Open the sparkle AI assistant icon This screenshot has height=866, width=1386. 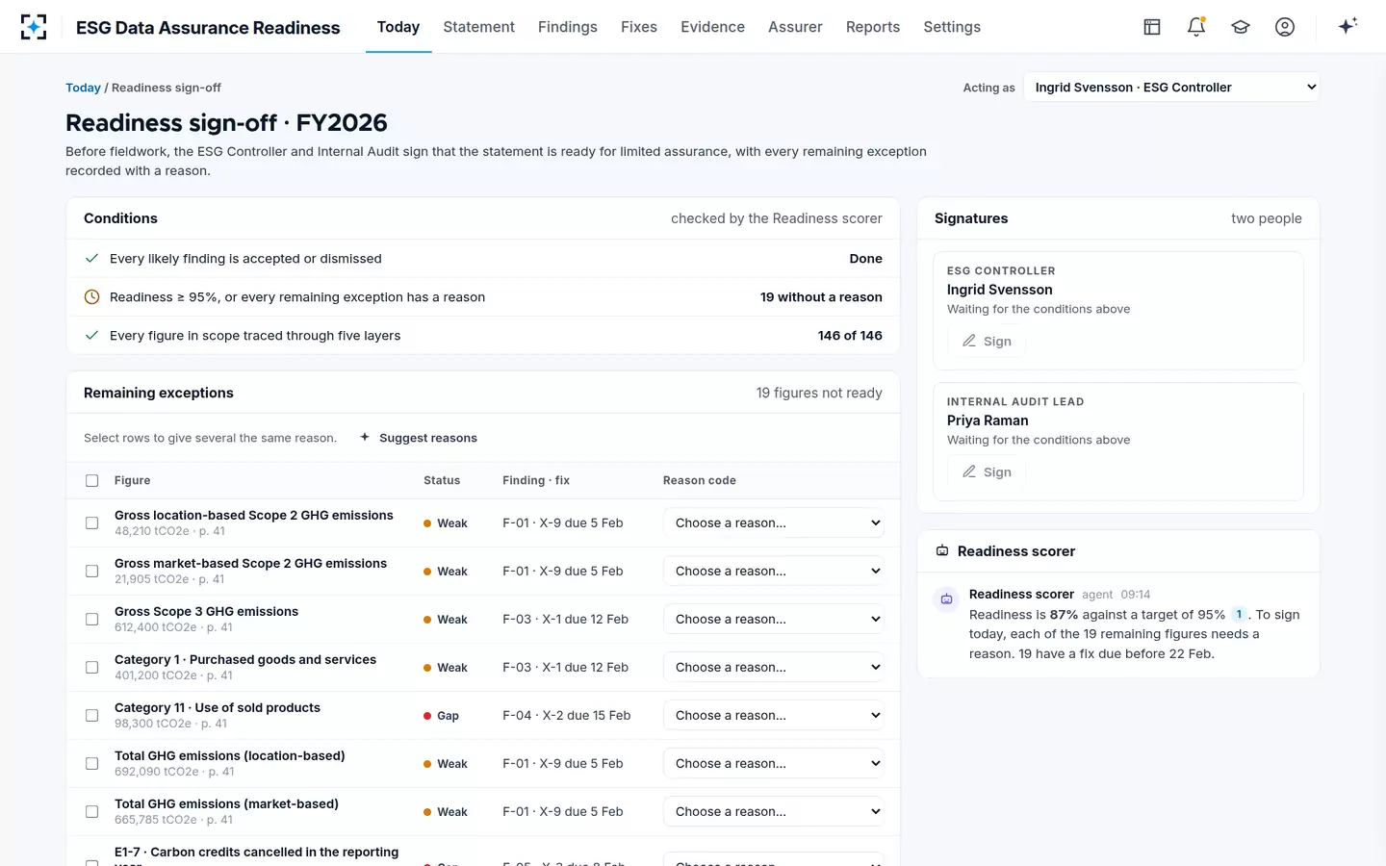coord(1347,26)
